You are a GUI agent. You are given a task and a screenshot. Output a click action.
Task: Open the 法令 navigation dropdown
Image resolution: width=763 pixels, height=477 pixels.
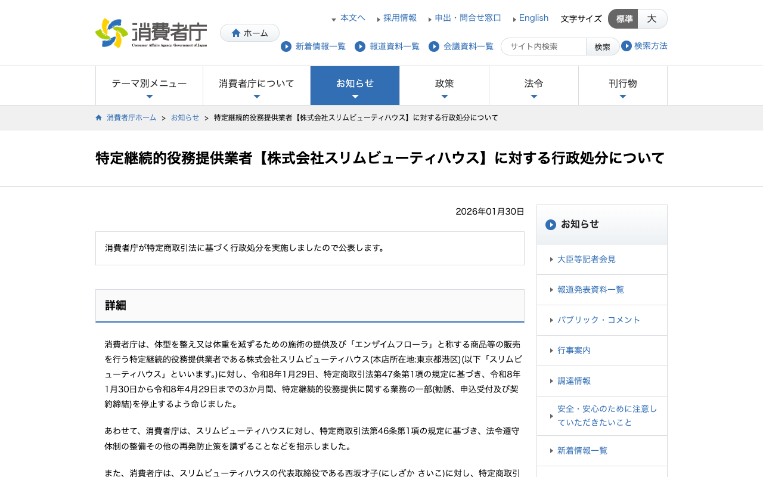534,86
